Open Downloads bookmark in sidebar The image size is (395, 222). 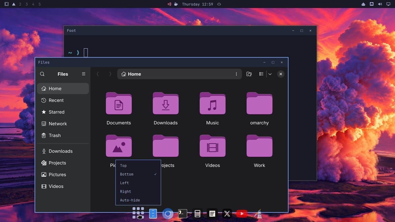click(63, 151)
